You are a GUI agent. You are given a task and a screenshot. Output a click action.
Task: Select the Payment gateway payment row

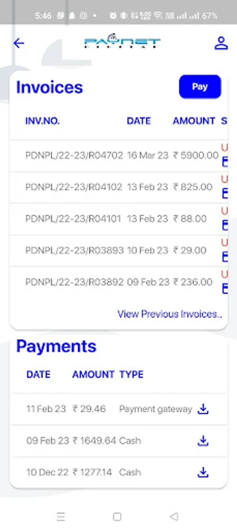point(119,409)
